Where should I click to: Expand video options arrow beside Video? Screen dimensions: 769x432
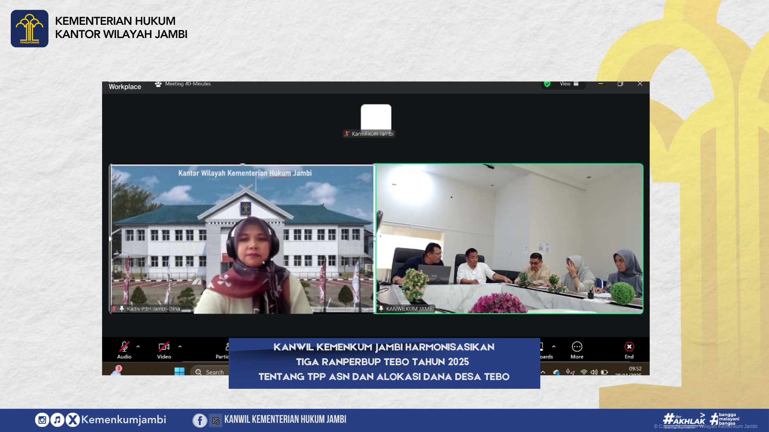click(x=180, y=346)
